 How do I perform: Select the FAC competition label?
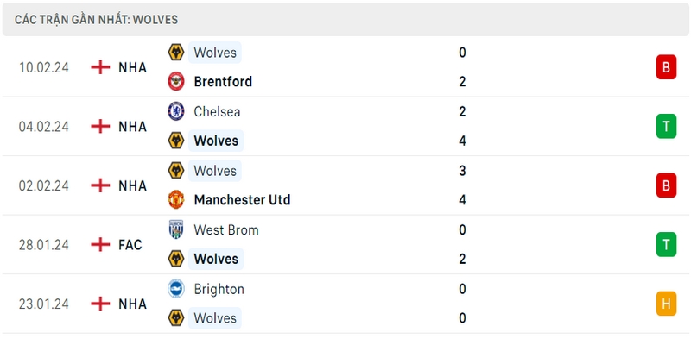point(130,245)
